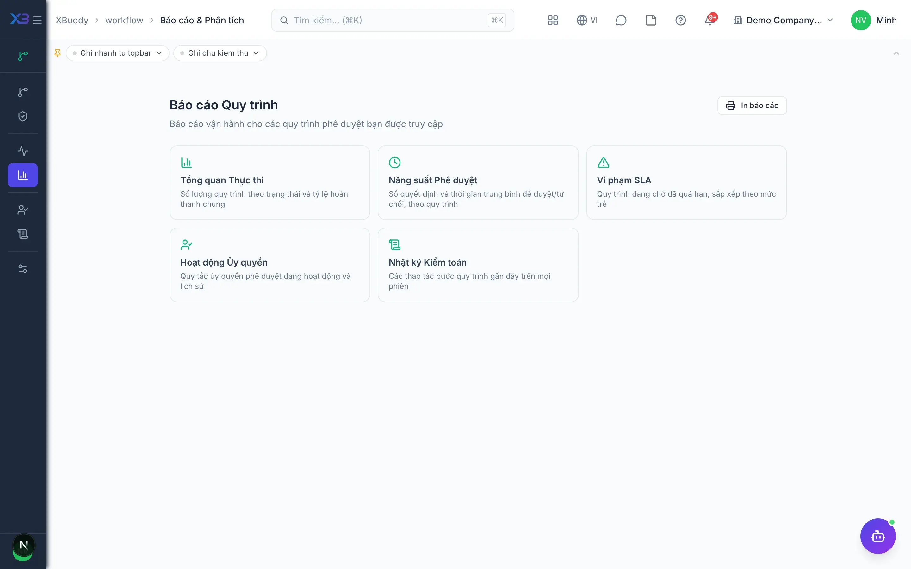Screen dimensions: 911x569
Task: Open the help question mark icon
Action: point(680,20)
